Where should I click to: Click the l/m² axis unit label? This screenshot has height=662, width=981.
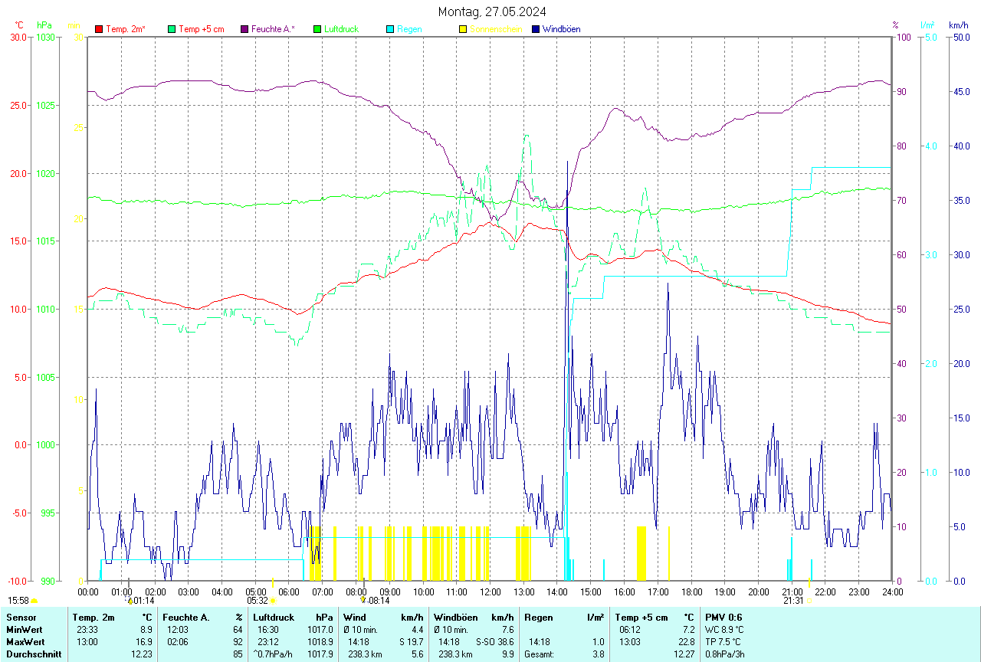click(927, 25)
